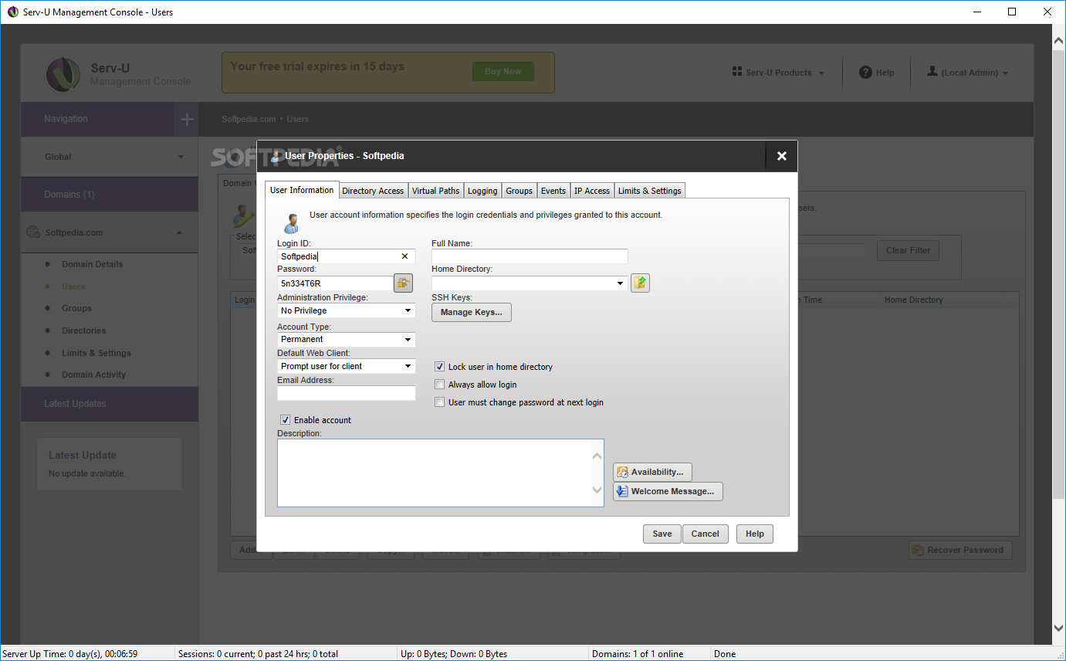Check User must change password at next login

[x=440, y=402]
